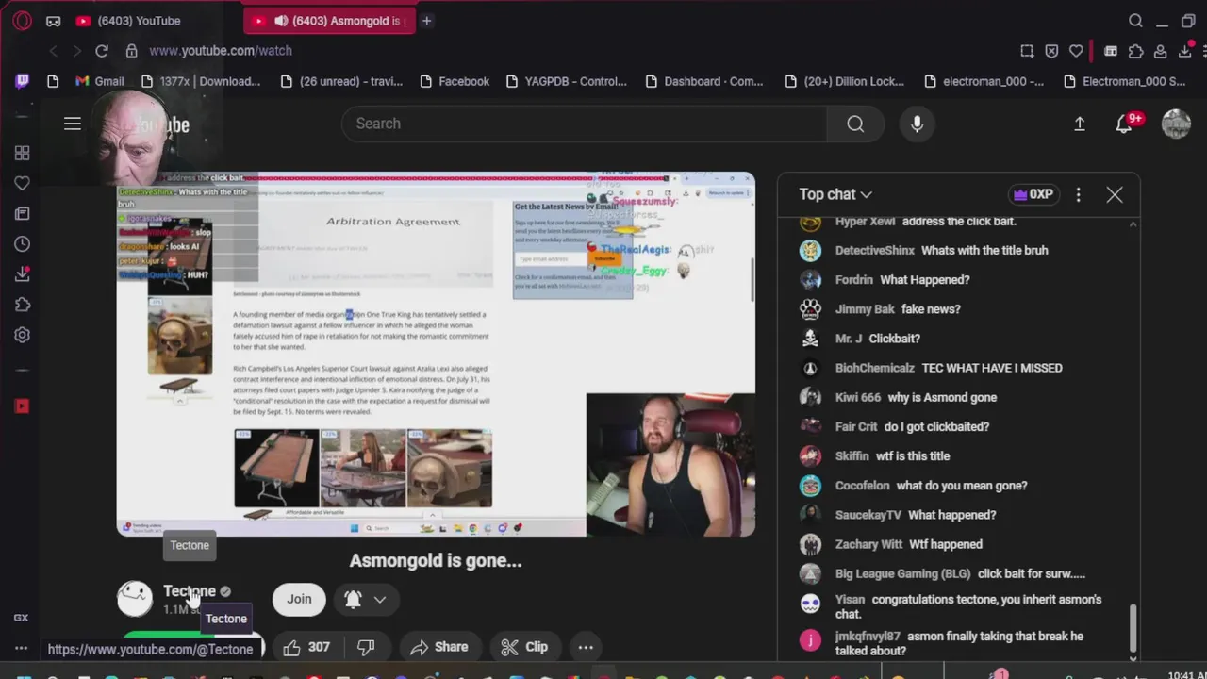
Task: Reload the current page
Action: click(102, 51)
